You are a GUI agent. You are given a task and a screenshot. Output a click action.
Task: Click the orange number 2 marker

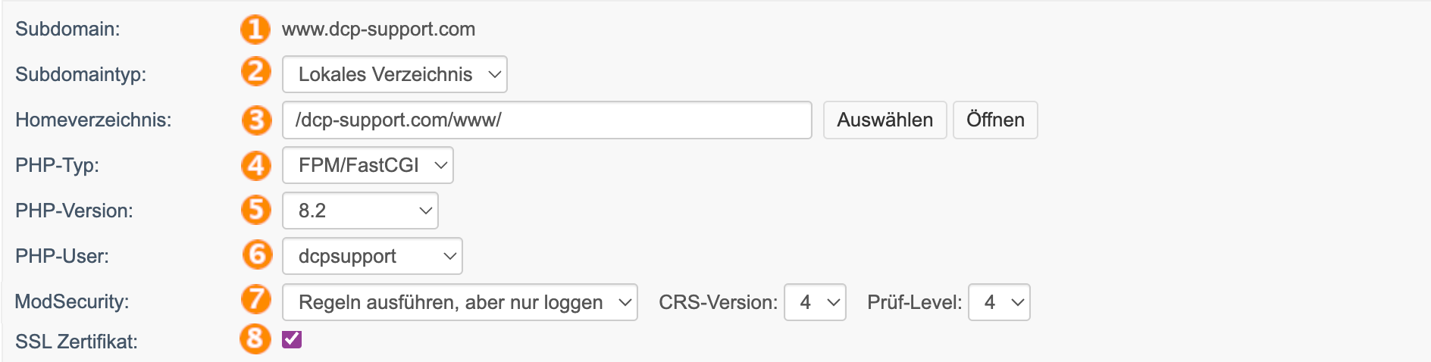(256, 72)
